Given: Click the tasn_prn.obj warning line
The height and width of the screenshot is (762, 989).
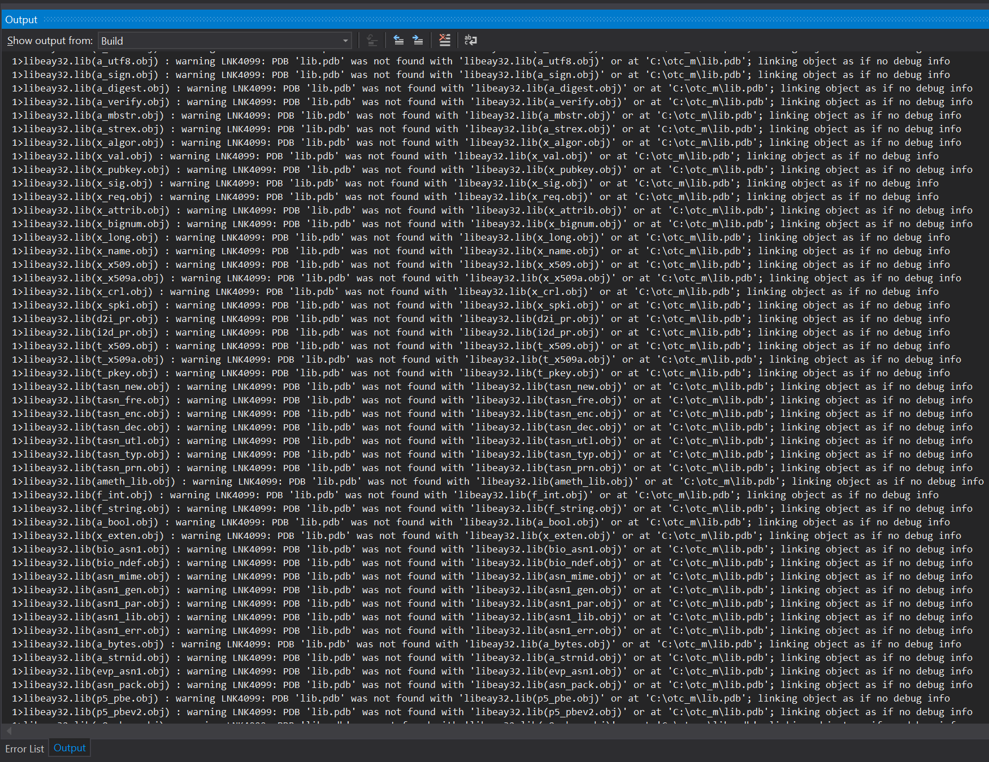Looking at the screenshot, I should [x=492, y=468].
